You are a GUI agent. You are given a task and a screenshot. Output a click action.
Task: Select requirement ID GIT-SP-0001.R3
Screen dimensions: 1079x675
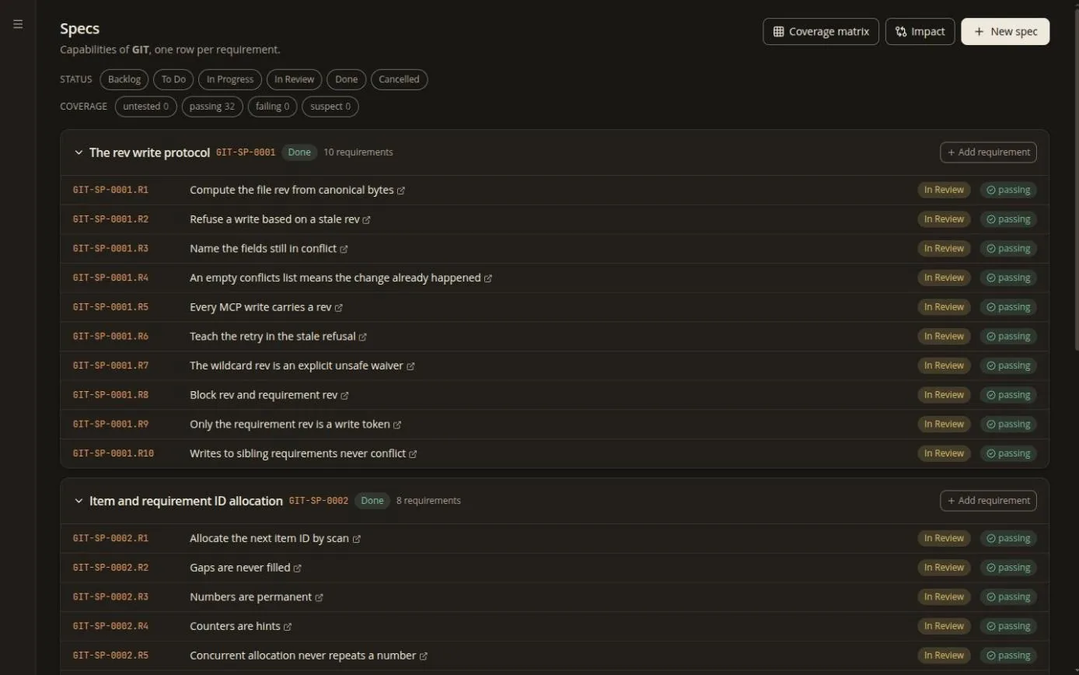tap(110, 249)
